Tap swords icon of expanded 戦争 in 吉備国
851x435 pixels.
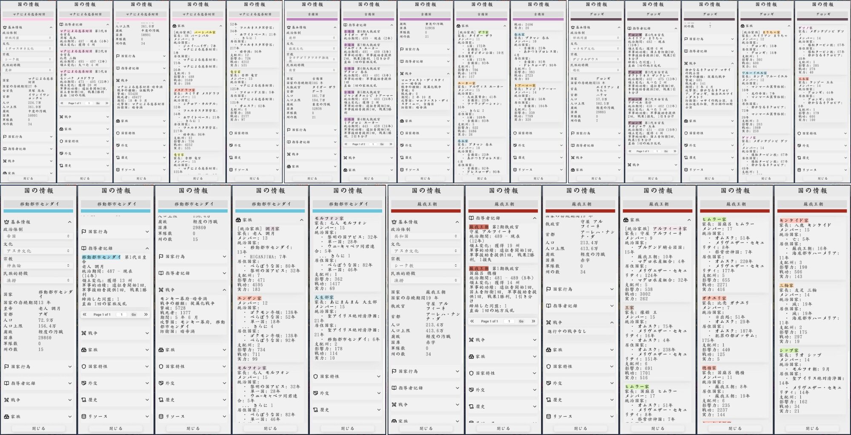click(402, 73)
